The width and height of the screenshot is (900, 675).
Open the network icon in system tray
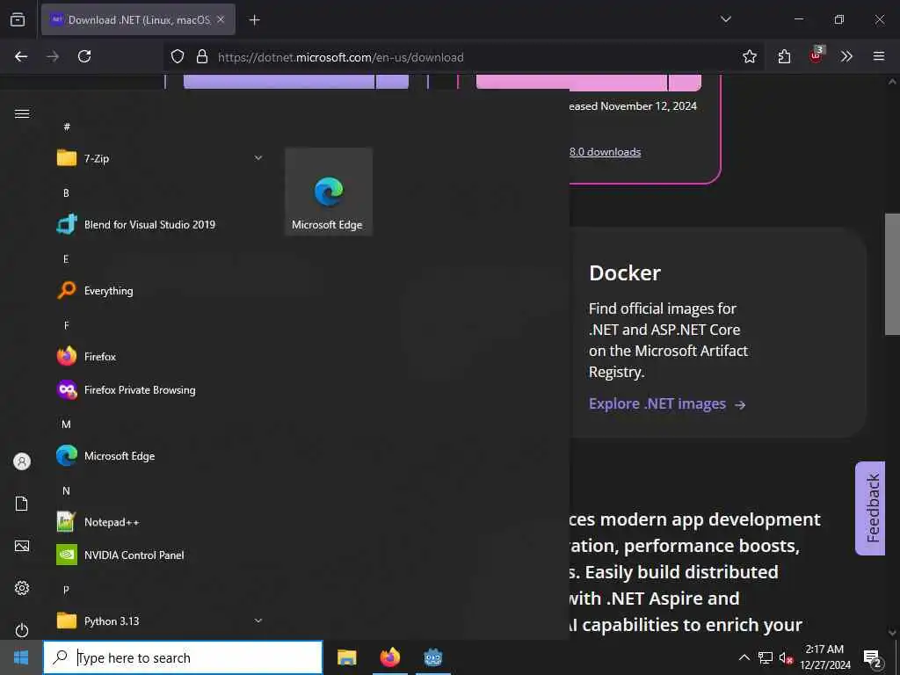[x=766, y=657]
